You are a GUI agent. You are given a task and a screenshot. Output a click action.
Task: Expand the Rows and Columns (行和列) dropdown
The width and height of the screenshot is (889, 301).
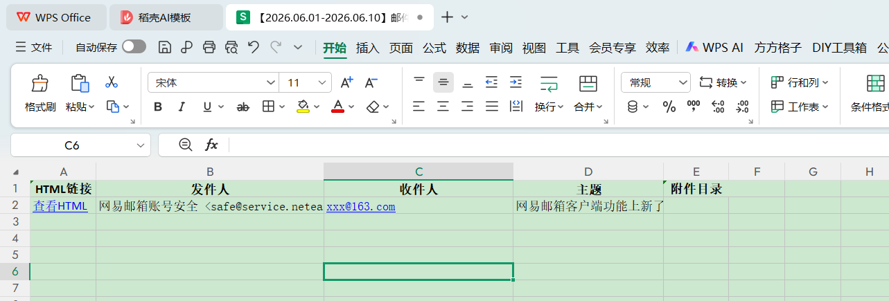(825, 83)
